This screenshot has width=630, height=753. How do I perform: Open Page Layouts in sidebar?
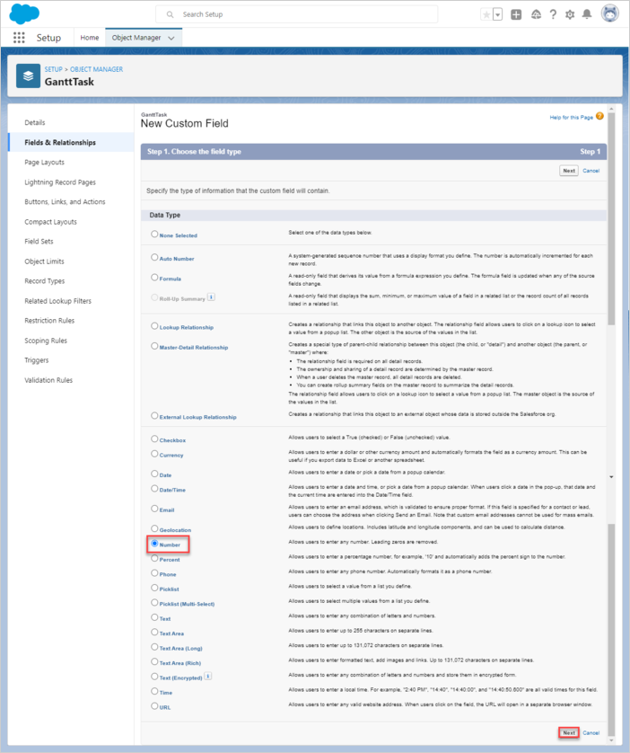coord(44,163)
